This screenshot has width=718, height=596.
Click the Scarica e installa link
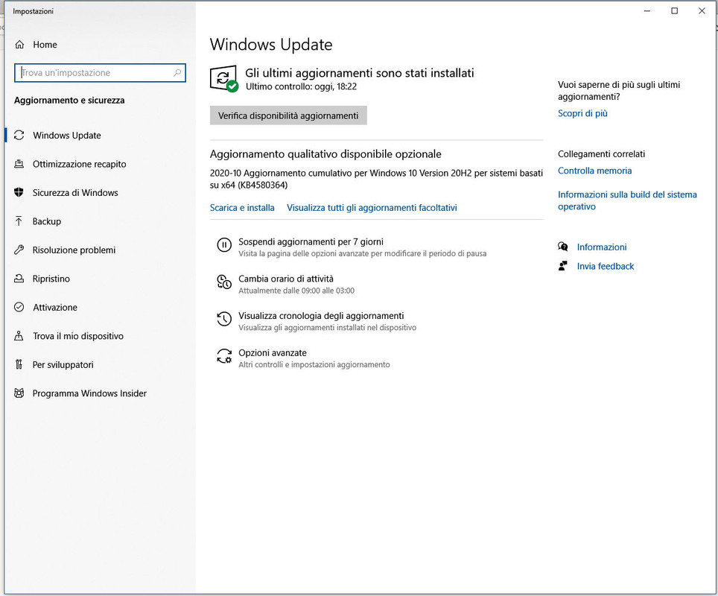click(242, 208)
